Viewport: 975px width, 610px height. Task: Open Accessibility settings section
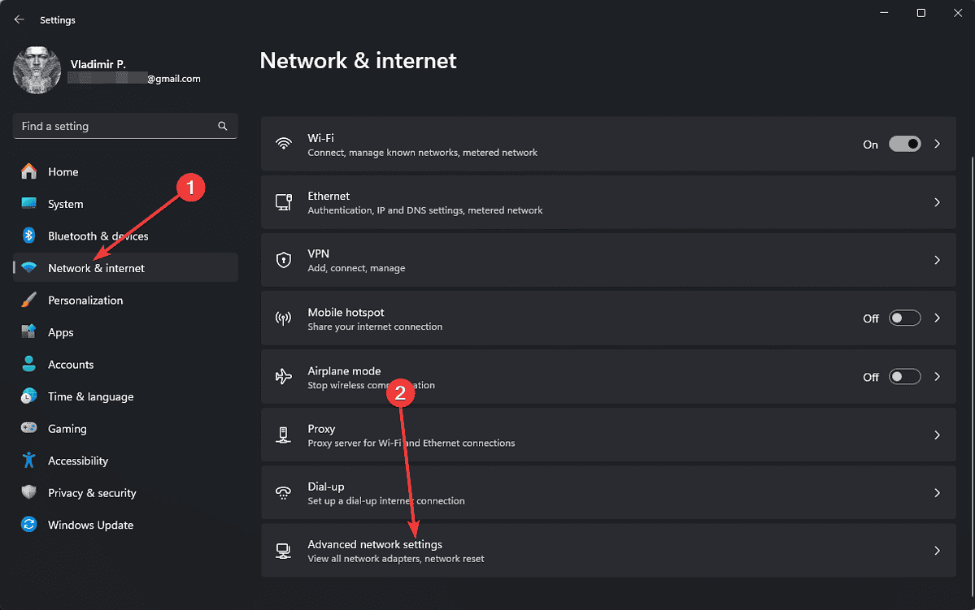point(125,461)
